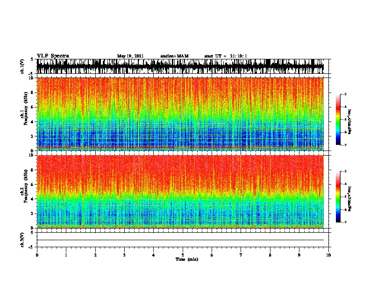The width and height of the screenshot is (370, 286).
Task: Click time-axis tick label "3"
Action: [x=124, y=255]
